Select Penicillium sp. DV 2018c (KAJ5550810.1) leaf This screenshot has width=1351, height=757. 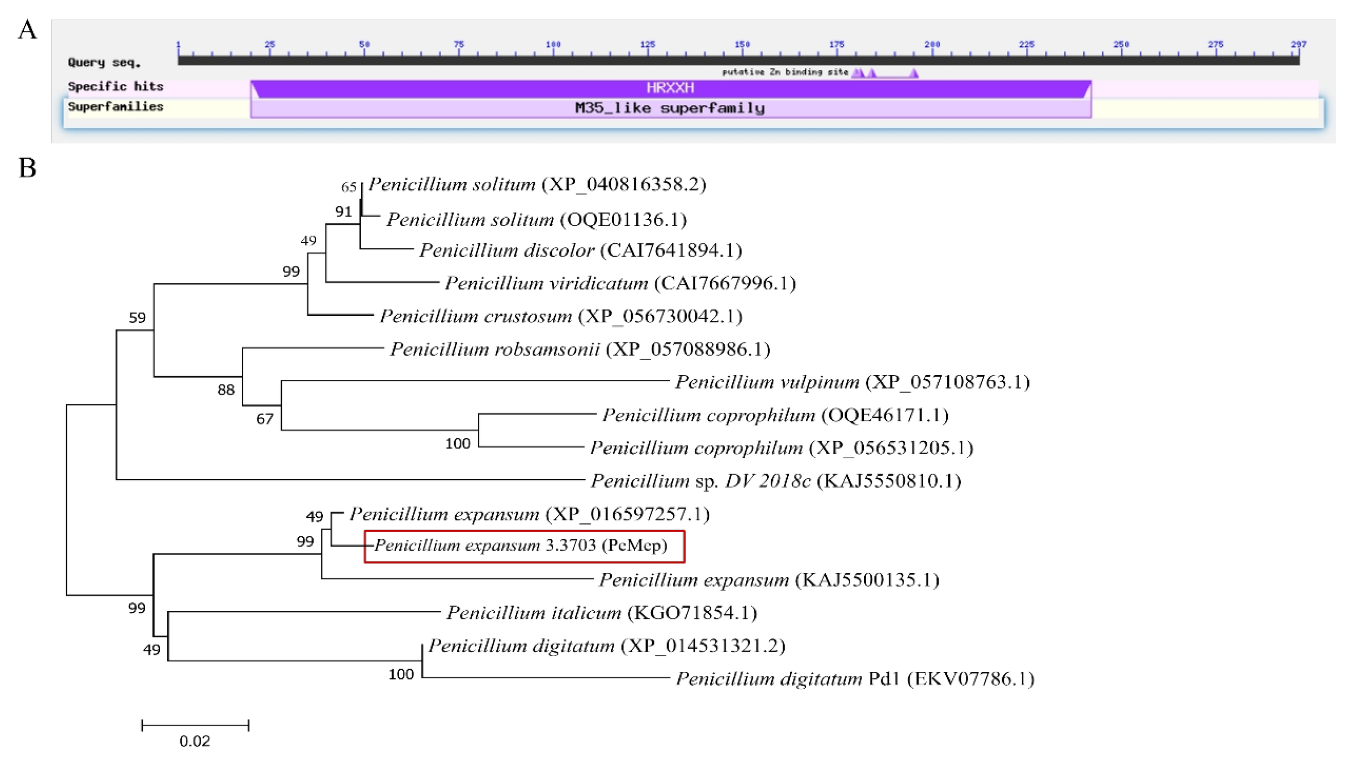click(x=775, y=481)
